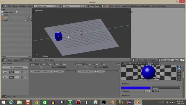The height and width of the screenshot is (105, 186).
Task: Delete the current scene with the X icon
Action: coord(85,6)
